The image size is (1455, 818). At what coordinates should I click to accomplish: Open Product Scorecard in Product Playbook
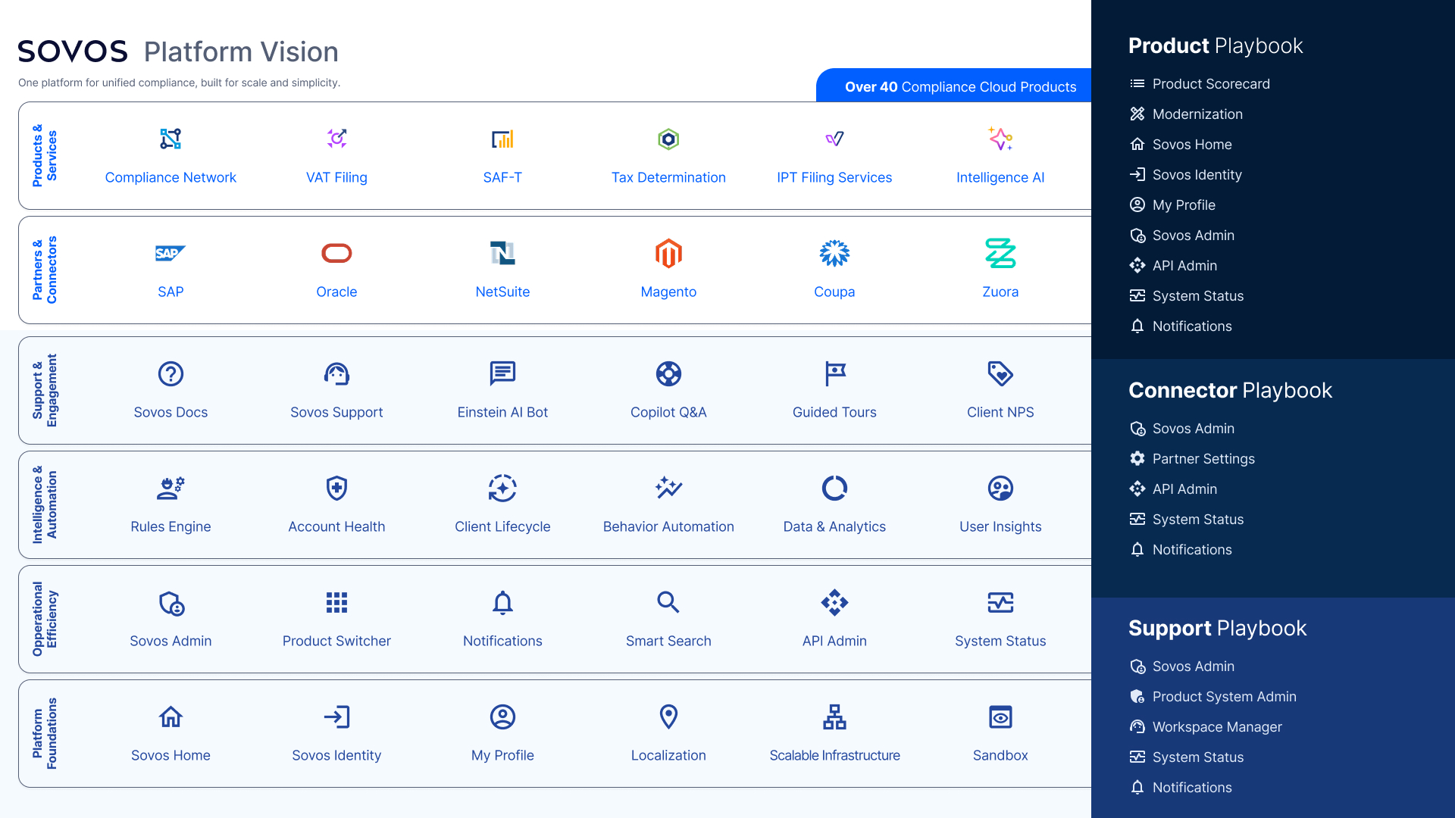click(1211, 83)
